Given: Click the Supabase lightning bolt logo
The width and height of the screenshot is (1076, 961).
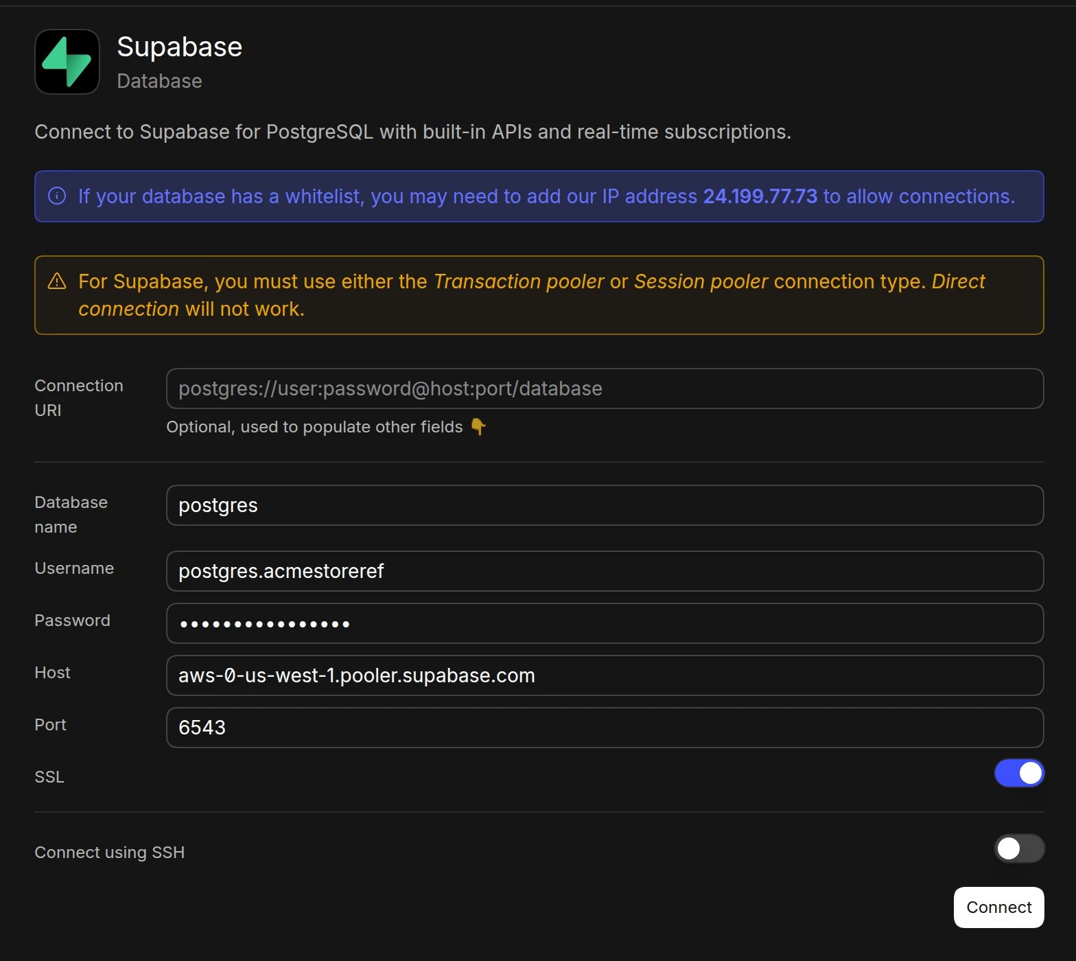Looking at the screenshot, I should [x=67, y=62].
